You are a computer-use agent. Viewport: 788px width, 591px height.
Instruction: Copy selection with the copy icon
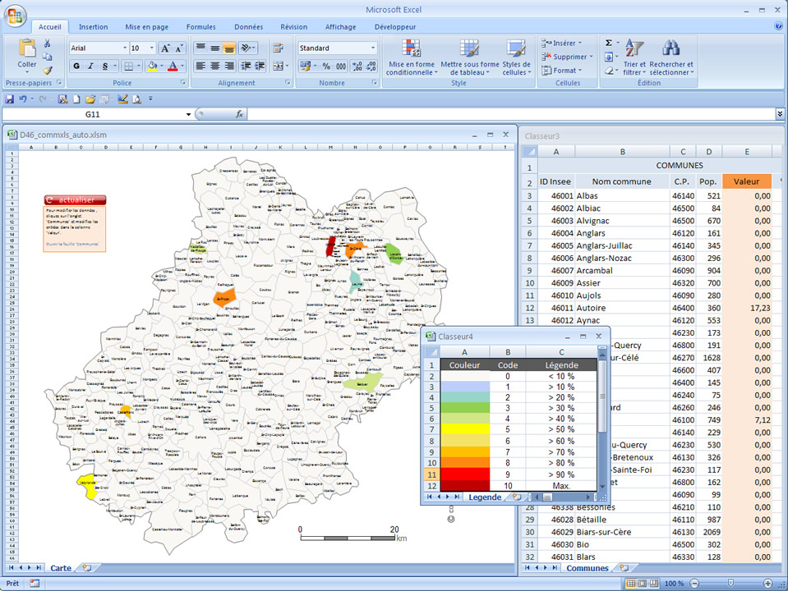click(47, 57)
